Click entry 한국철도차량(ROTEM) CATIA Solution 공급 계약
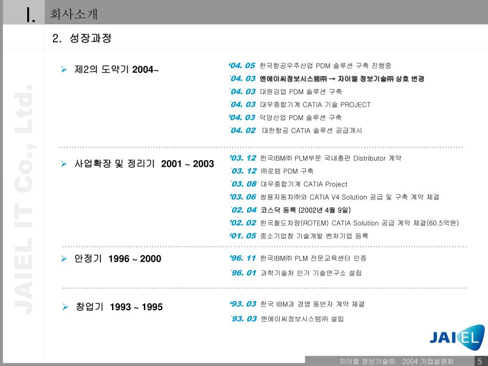 point(359,223)
